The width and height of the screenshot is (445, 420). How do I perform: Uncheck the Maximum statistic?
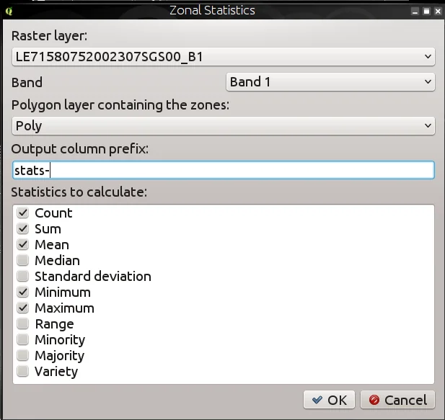click(x=23, y=308)
